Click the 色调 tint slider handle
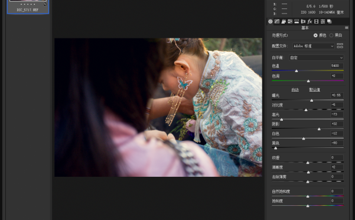This screenshot has height=220, width=355. coord(308,81)
